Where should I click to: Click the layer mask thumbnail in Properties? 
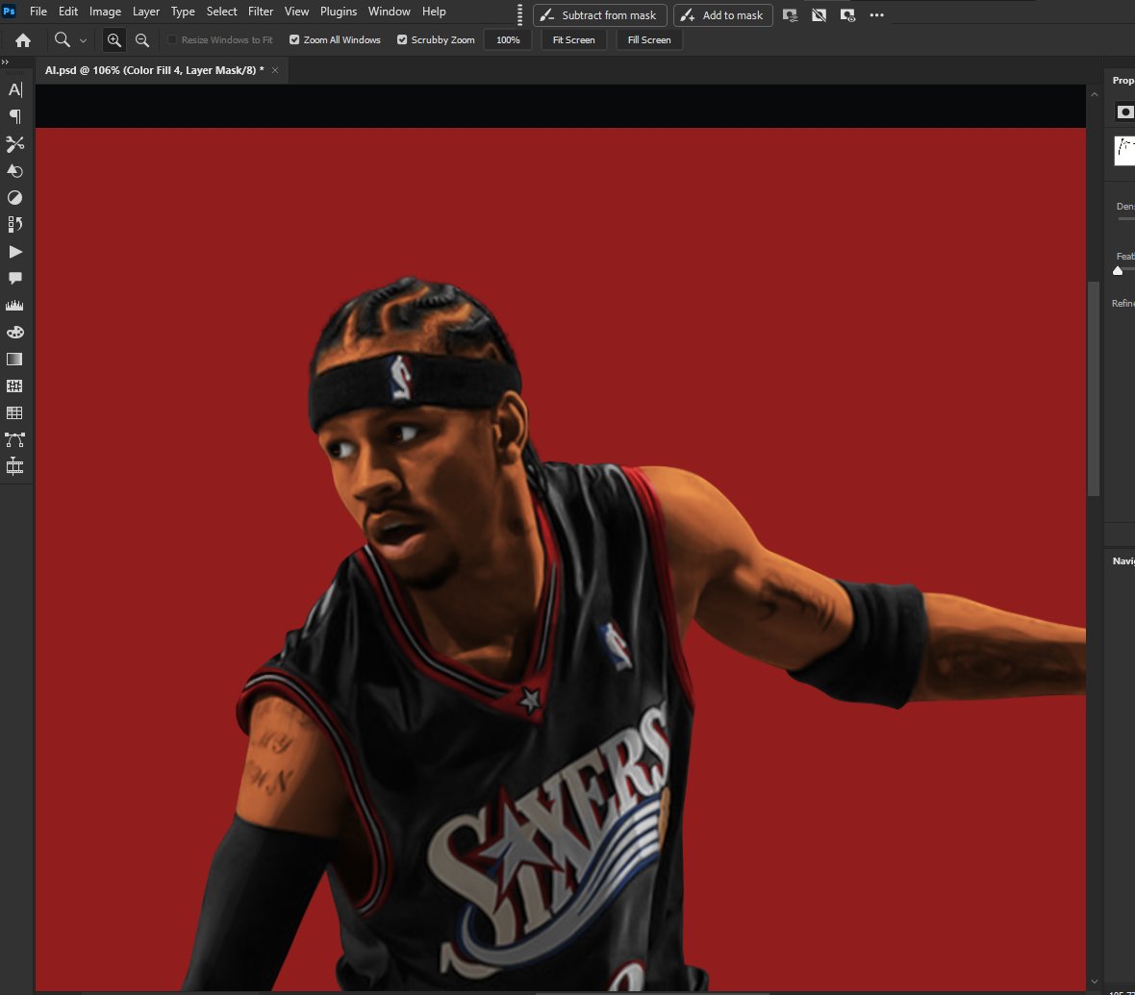1124,151
